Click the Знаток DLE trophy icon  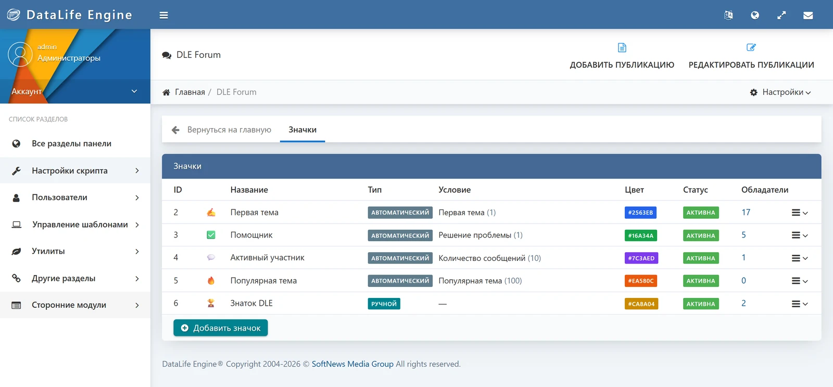pos(211,303)
